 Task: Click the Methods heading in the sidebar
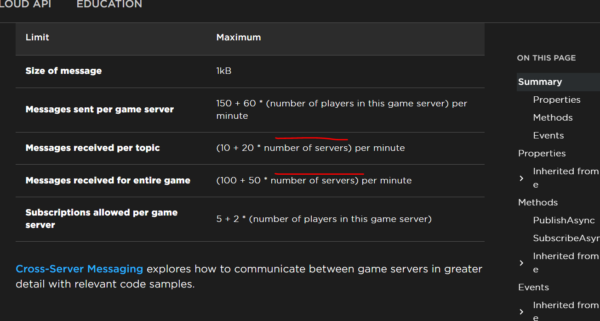[537, 202]
